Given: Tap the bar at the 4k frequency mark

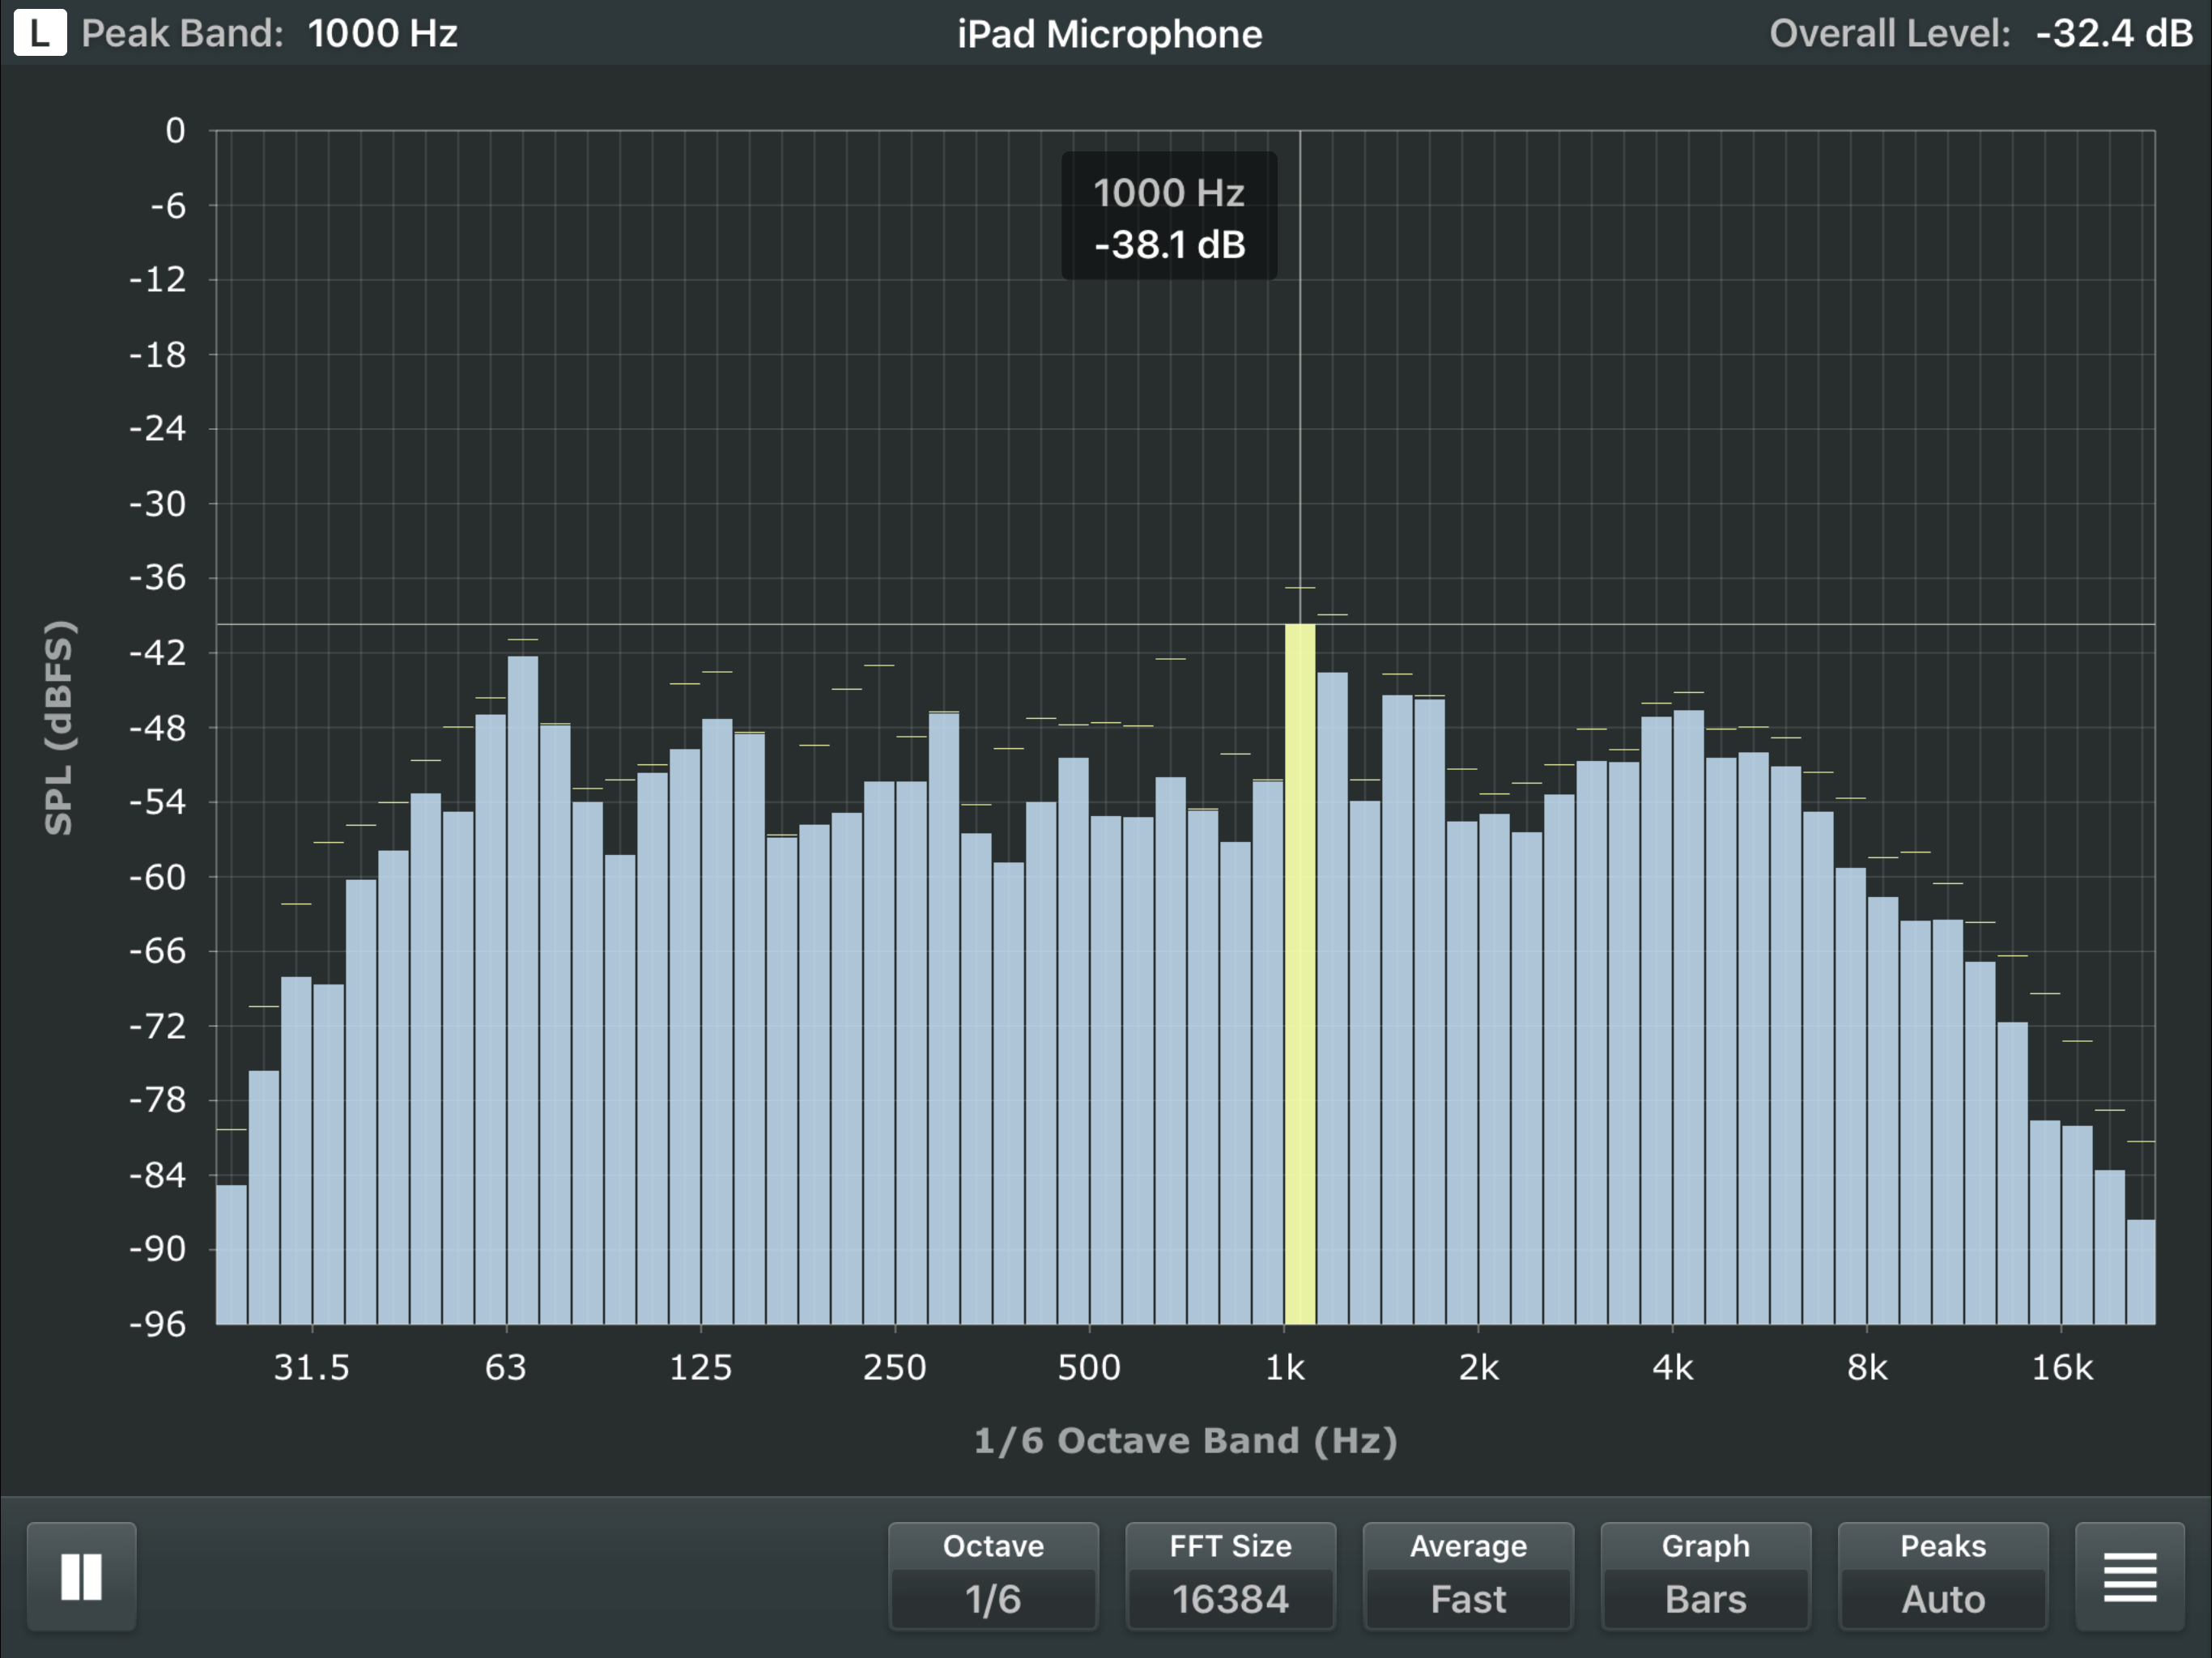Looking at the screenshot, I should click(x=1688, y=1015).
